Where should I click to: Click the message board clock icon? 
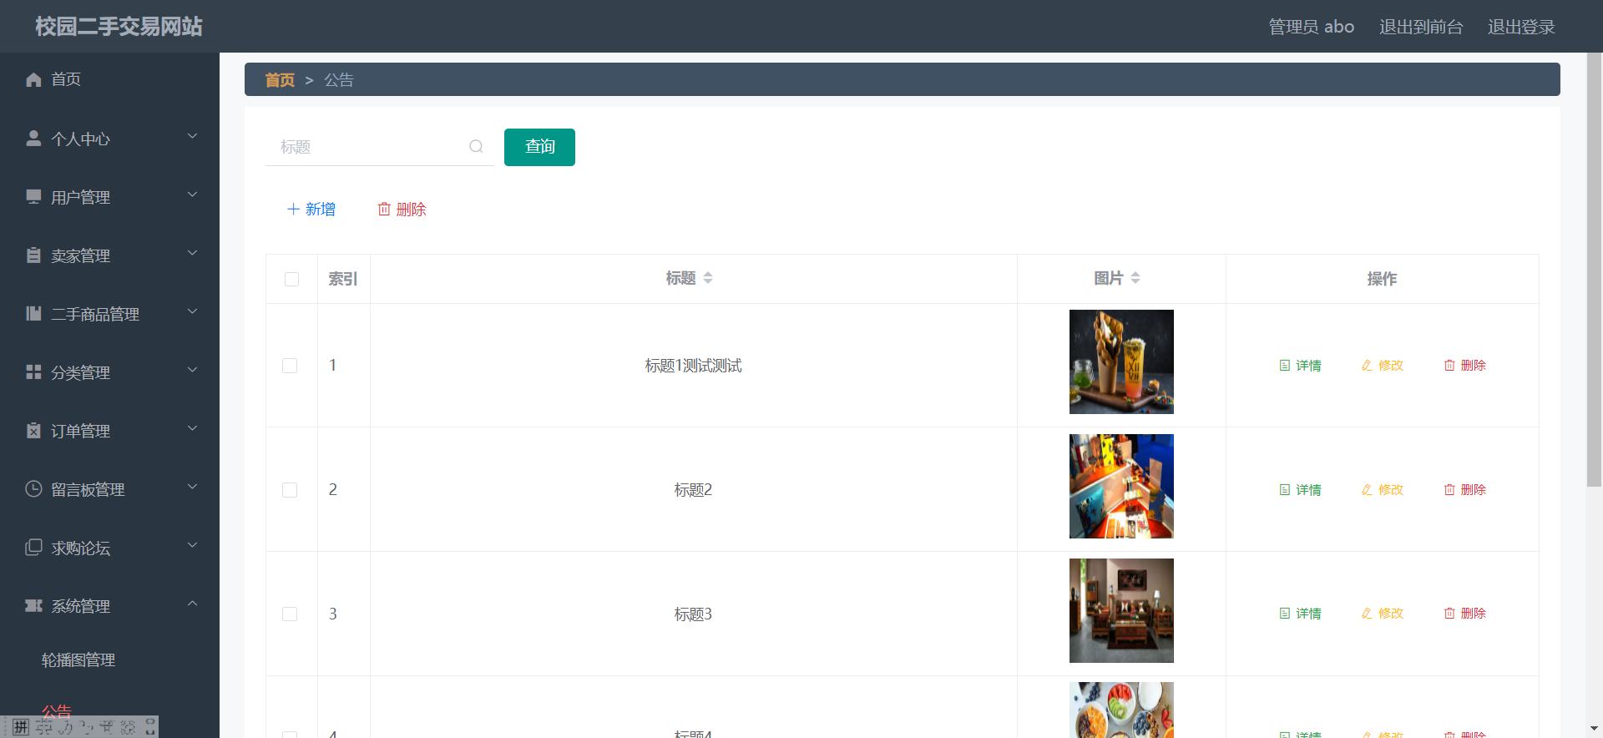33,489
